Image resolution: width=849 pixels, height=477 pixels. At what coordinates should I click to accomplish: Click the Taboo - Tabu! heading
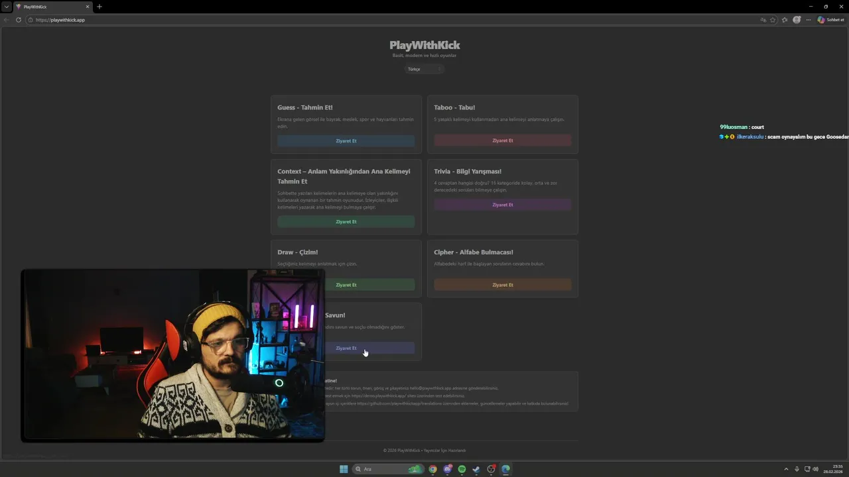pos(454,107)
